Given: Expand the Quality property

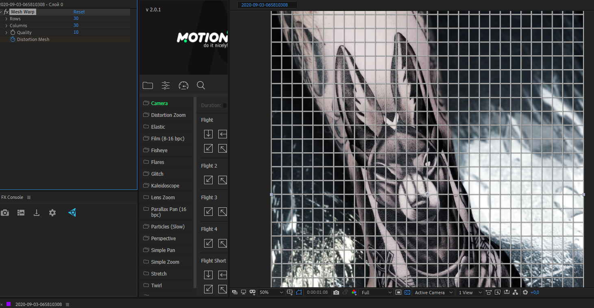Looking at the screenshot, I should click(6, 32).
